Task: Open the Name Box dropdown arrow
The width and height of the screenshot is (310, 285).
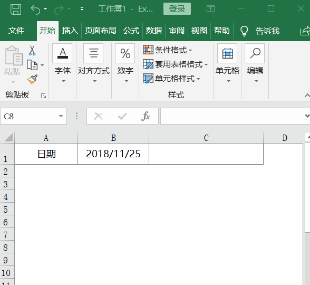Action: click(x=61, y=116)
